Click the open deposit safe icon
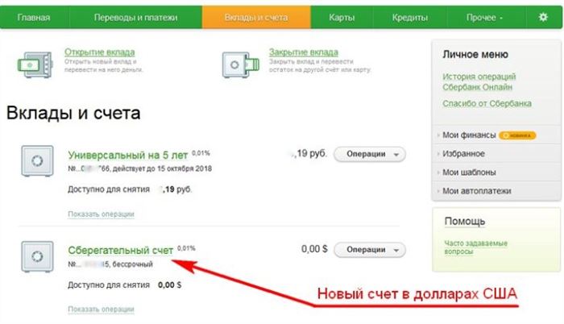This screenshot has height=324, width=564. pyautogui.click(x=35, y=64)
